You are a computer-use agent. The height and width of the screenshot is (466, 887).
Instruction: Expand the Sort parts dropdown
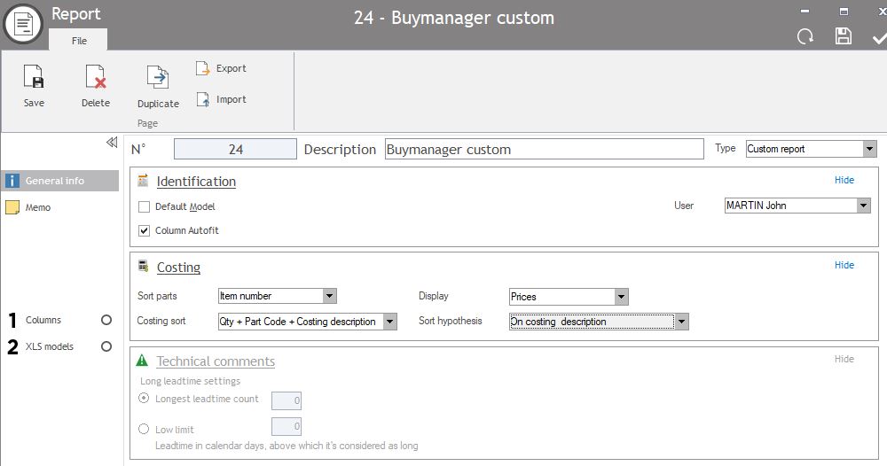329,296
